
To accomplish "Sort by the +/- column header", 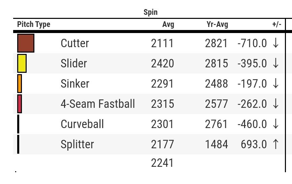I will click(x=277, y=24).
